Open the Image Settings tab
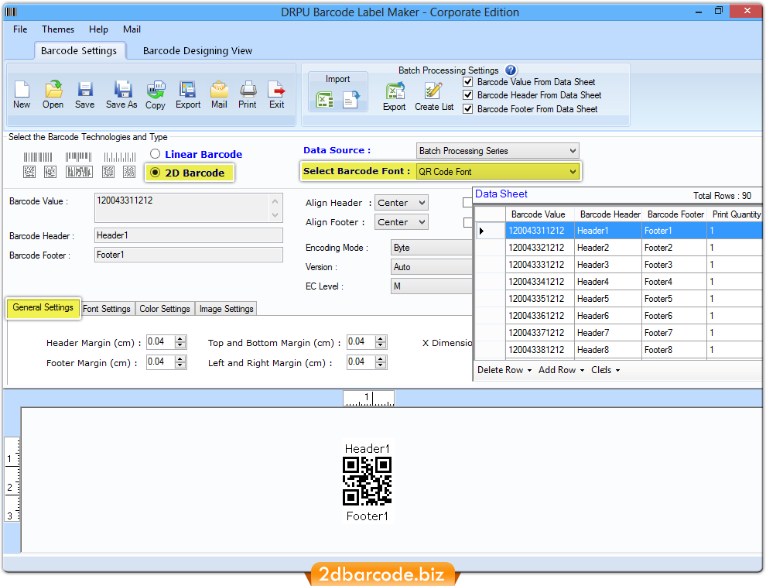This screenshot has height=586, width=766. (x=226, y=309)
